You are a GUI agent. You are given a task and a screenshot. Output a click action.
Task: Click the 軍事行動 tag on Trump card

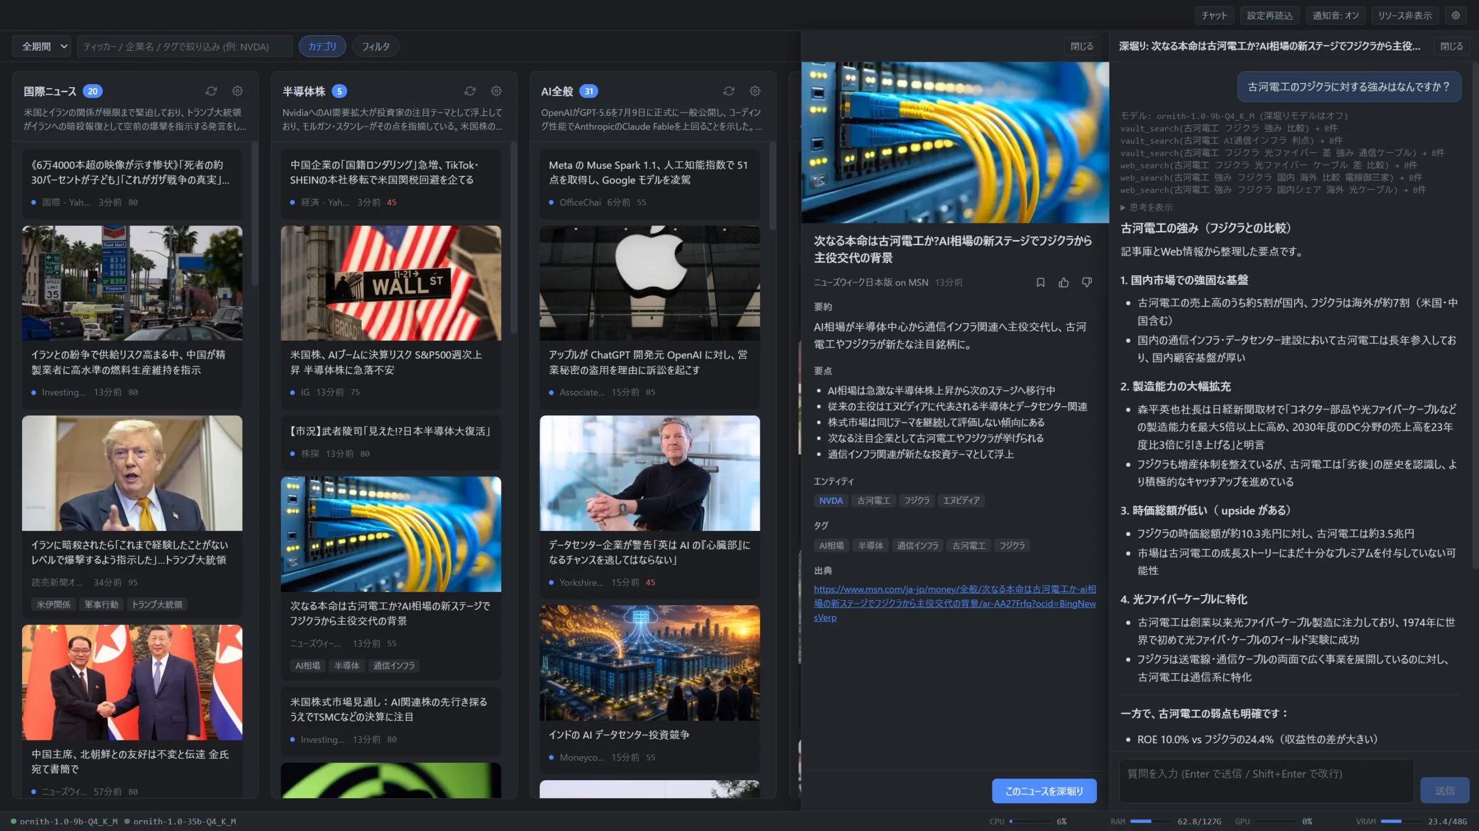[101, 604]
